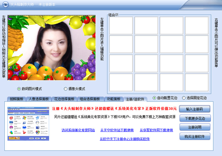
Task: Click the 下载更多花边 button
Action: point(195,118)
